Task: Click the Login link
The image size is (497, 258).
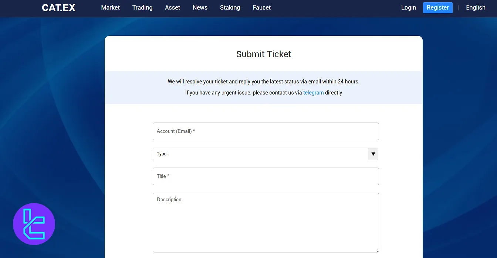Action: click(408, 7)
